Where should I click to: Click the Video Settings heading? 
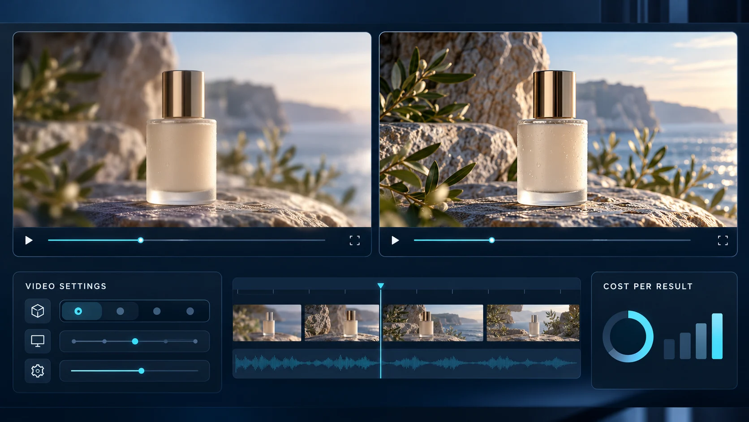pyautogui.click(x=66, y=286)
